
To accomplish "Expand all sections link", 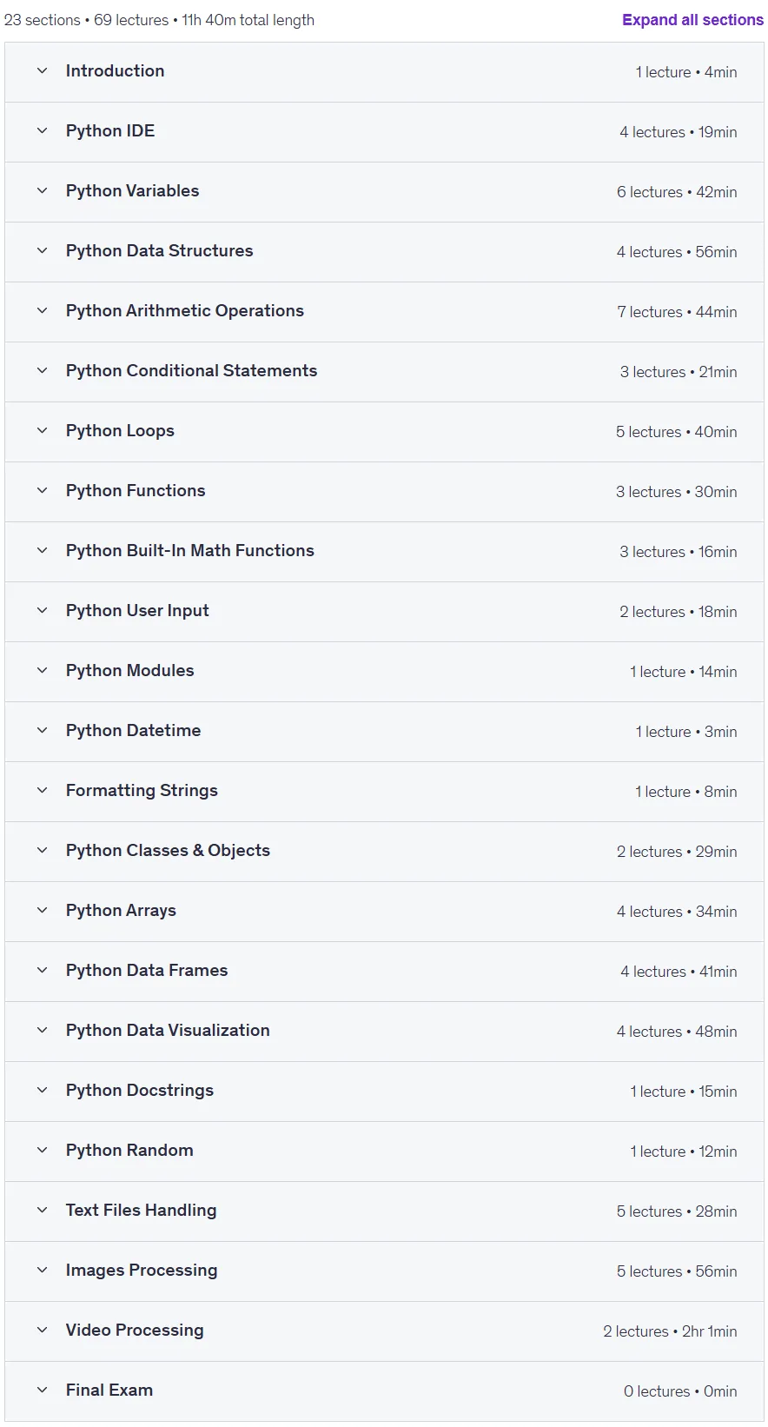I will pos(692,20).
